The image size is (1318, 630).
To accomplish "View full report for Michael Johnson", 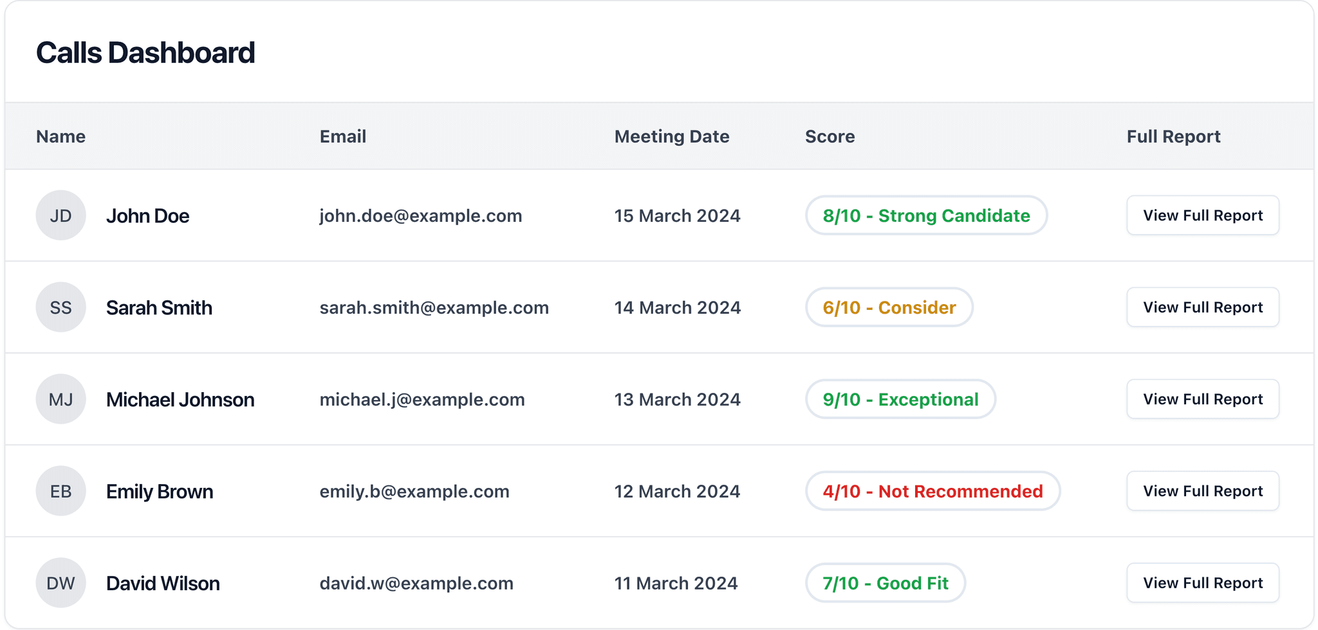I will (1203, 399).
